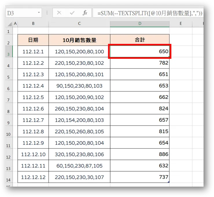This screenshot has width=214, height=197.
Task: Select cell with date 112.12.9
Action: 33,143
